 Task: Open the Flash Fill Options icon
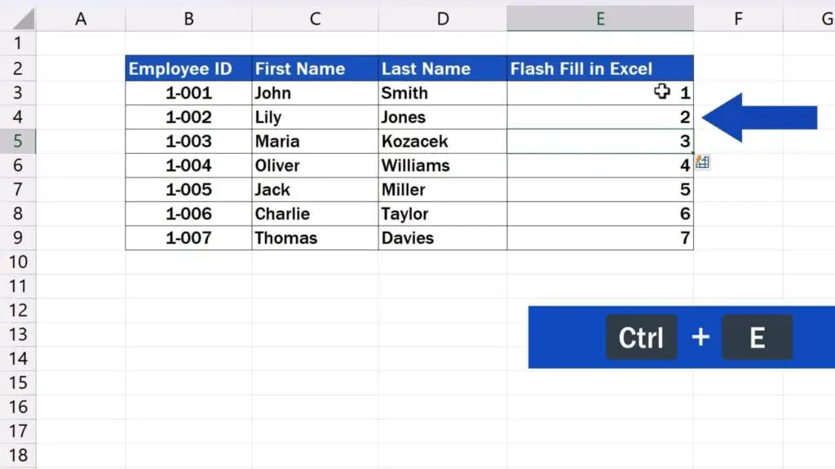click(701, 163)
